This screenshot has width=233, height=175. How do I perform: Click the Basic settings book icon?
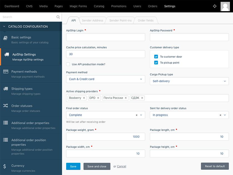6,38
